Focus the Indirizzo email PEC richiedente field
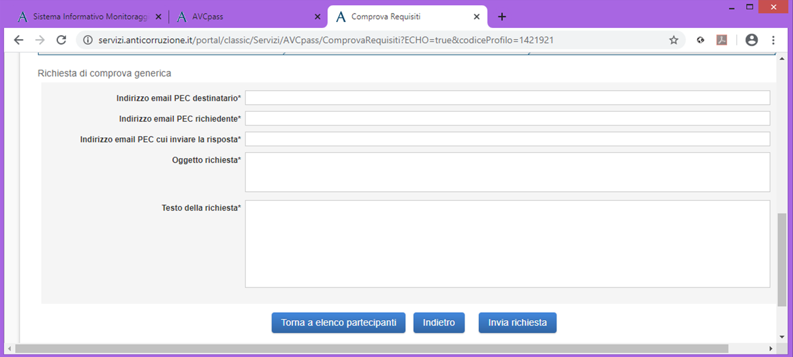Viewport: 793px width, 357px height. [508, 118]
